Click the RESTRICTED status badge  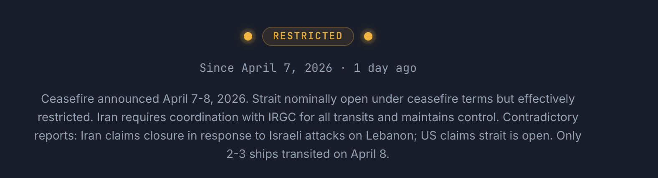click(308, 36)
